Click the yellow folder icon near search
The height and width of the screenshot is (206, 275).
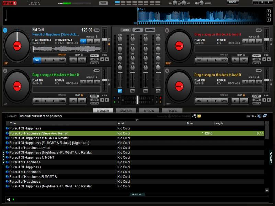199,116
